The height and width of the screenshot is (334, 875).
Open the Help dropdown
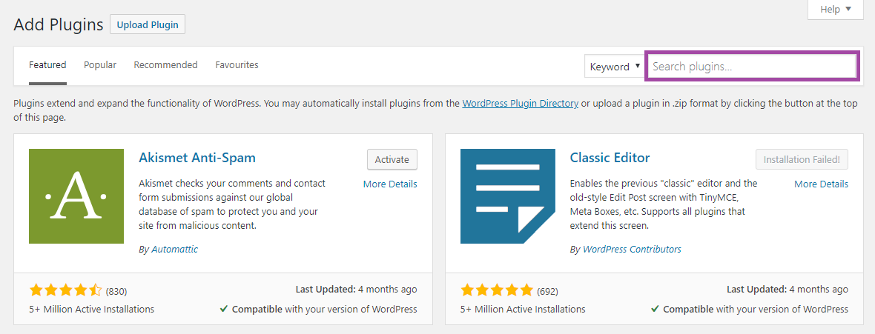click(836, 10)
